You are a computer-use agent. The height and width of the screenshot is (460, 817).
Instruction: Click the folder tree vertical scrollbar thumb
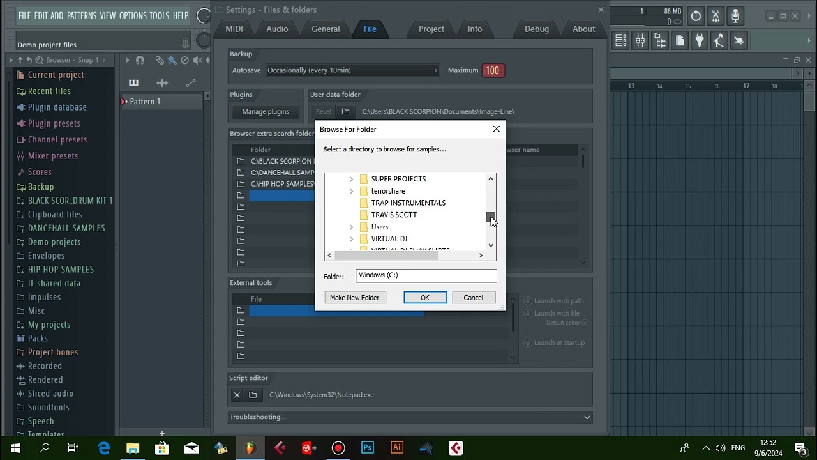[x=491, y=218]
